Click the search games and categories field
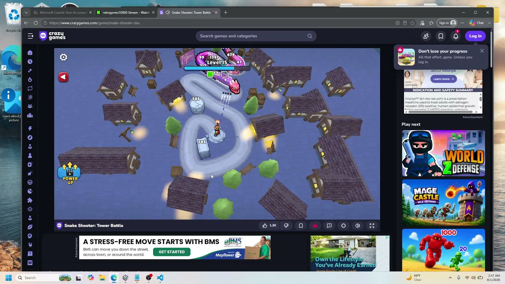This screenshot has height=284, width=505. [x=256, y=36]
